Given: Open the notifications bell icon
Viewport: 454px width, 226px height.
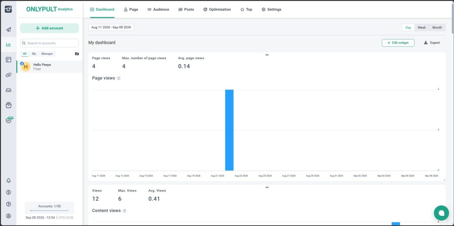Looking at the screenshot, I should [8, 180].
